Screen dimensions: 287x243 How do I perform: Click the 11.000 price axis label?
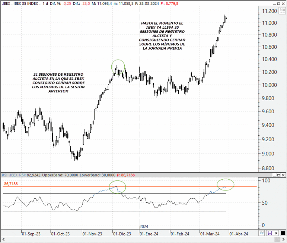(x=270, y=23)
